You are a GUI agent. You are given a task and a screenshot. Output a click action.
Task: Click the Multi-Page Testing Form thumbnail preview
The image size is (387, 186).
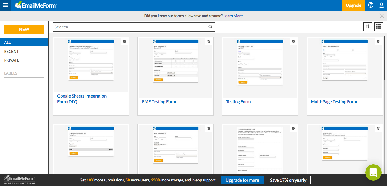tap(345, 68)
